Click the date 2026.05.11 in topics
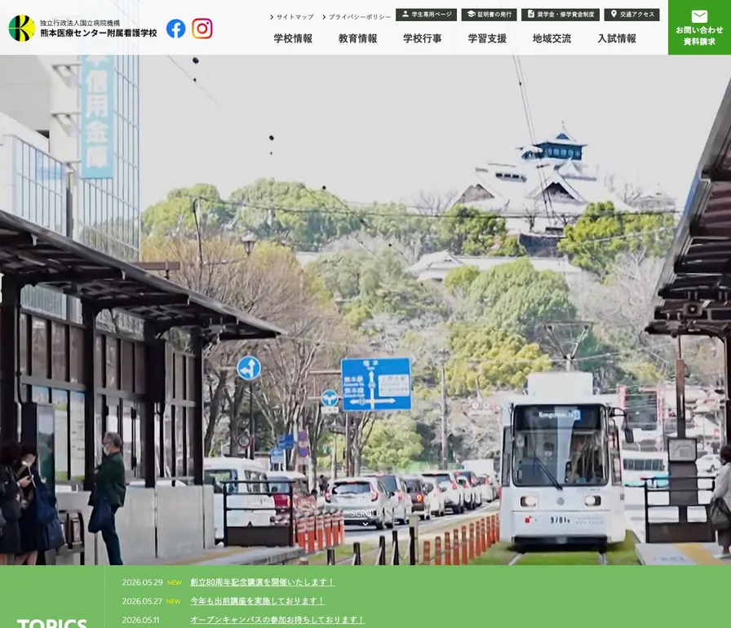This screenshot has width=731, height=628. pyautogui.click(x=140, y=620)
